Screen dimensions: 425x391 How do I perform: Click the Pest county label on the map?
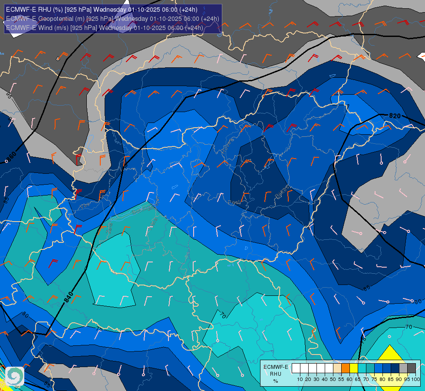tap(234, 202)
